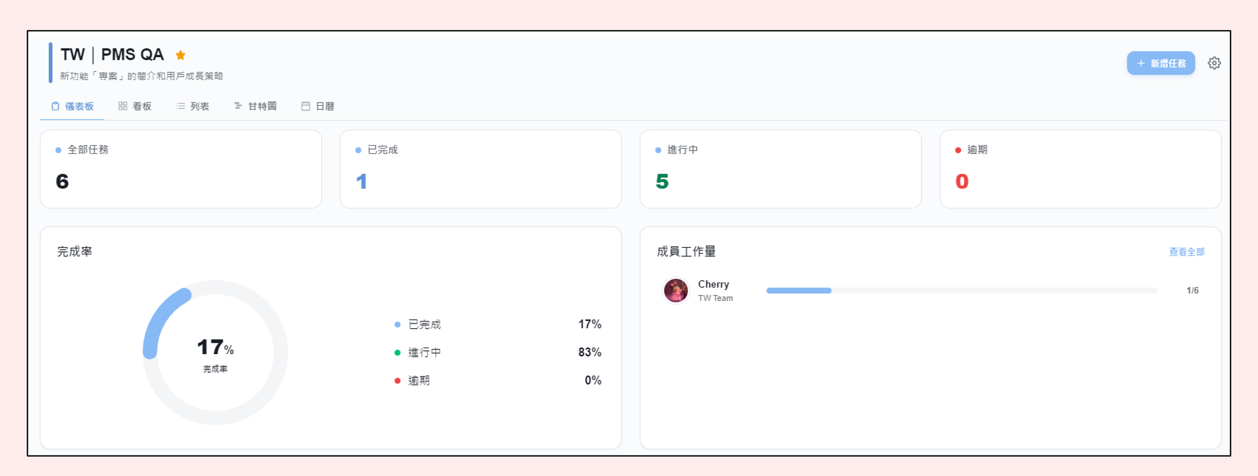The width and height of the screenshot is (1258, 476).
Task: Select the 進行中 summary card
Action: 781,169
